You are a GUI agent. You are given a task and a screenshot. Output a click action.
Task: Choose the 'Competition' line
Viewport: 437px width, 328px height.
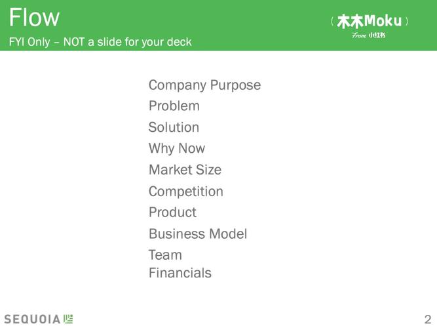186,192
